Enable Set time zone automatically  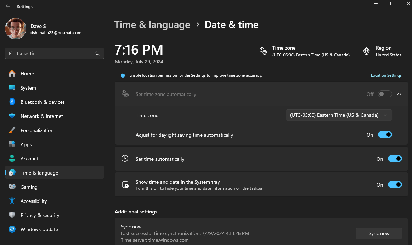(x=385, y=94)
